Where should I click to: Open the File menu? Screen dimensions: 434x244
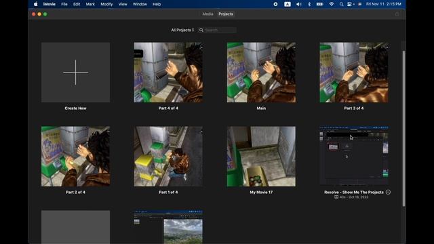64,4
